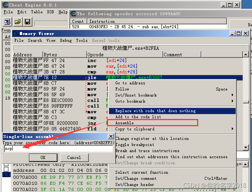Expand the Goto bookmark submenu
This screenshot has height=192, width=252.
point(172,101)
